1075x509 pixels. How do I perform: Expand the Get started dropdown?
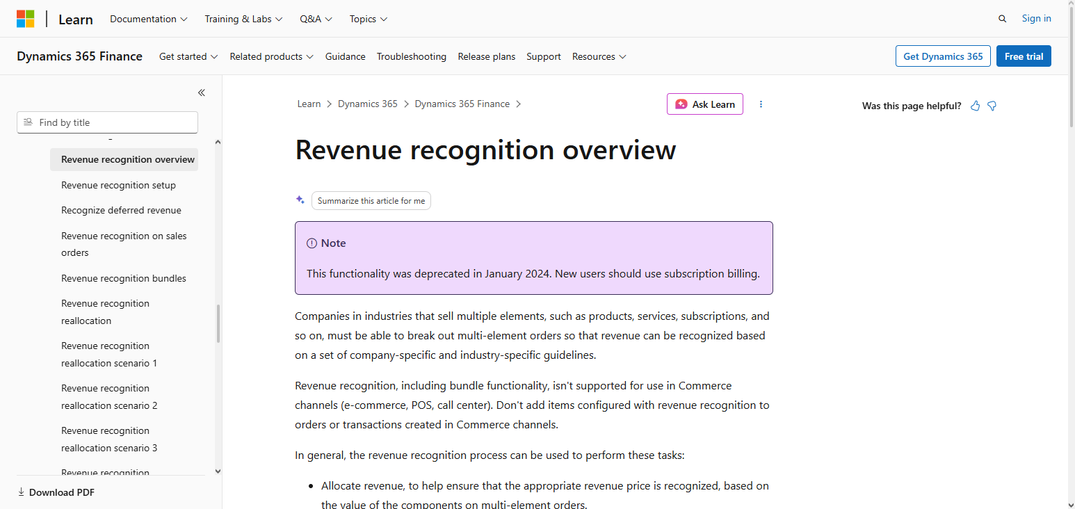pos(188,56)
